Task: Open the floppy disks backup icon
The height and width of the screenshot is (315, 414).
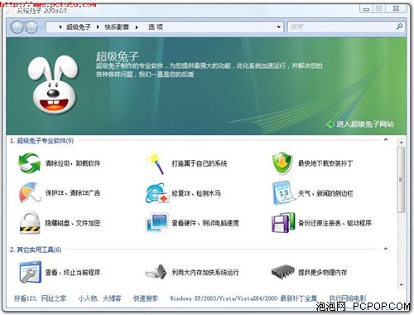Action: [x=283, y=222]
